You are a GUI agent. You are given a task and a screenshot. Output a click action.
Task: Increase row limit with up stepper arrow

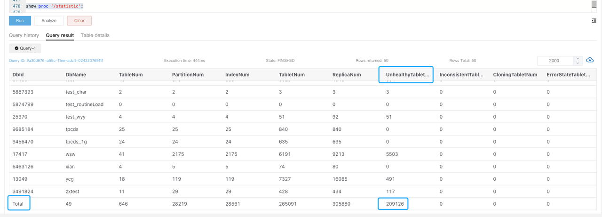(578, 58)
